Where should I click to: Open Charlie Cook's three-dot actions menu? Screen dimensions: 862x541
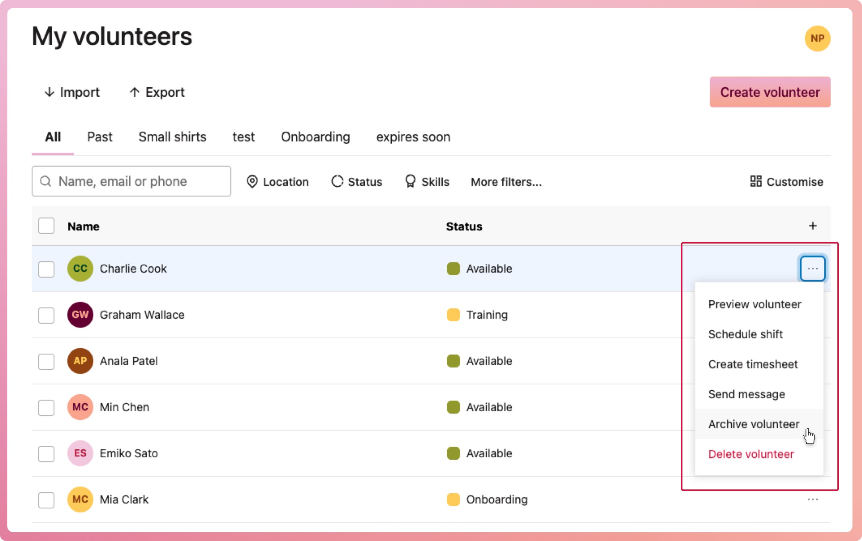point(812,269)
